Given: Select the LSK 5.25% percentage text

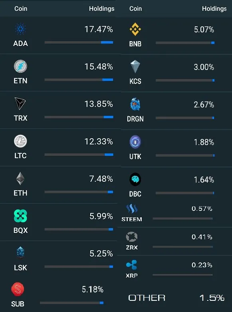Looking at the screenshot, I should (x=101, y=254).
